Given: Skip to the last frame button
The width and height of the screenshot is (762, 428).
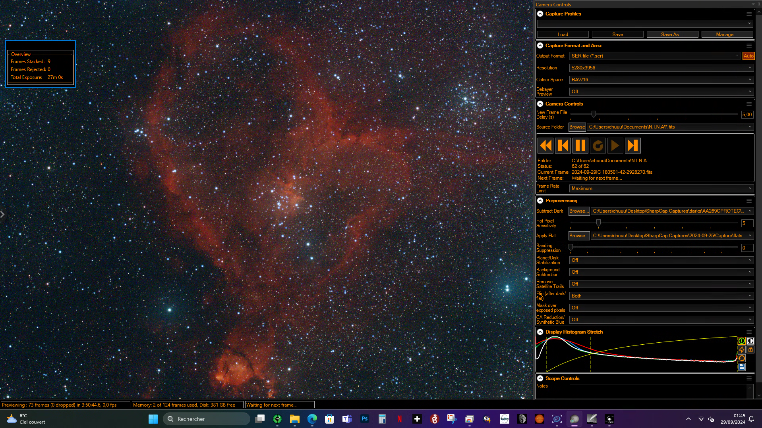Looking at the screenshot, I should point(632,146).
